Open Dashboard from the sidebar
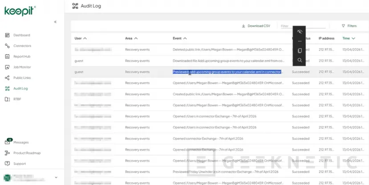 tap(21, 35)
